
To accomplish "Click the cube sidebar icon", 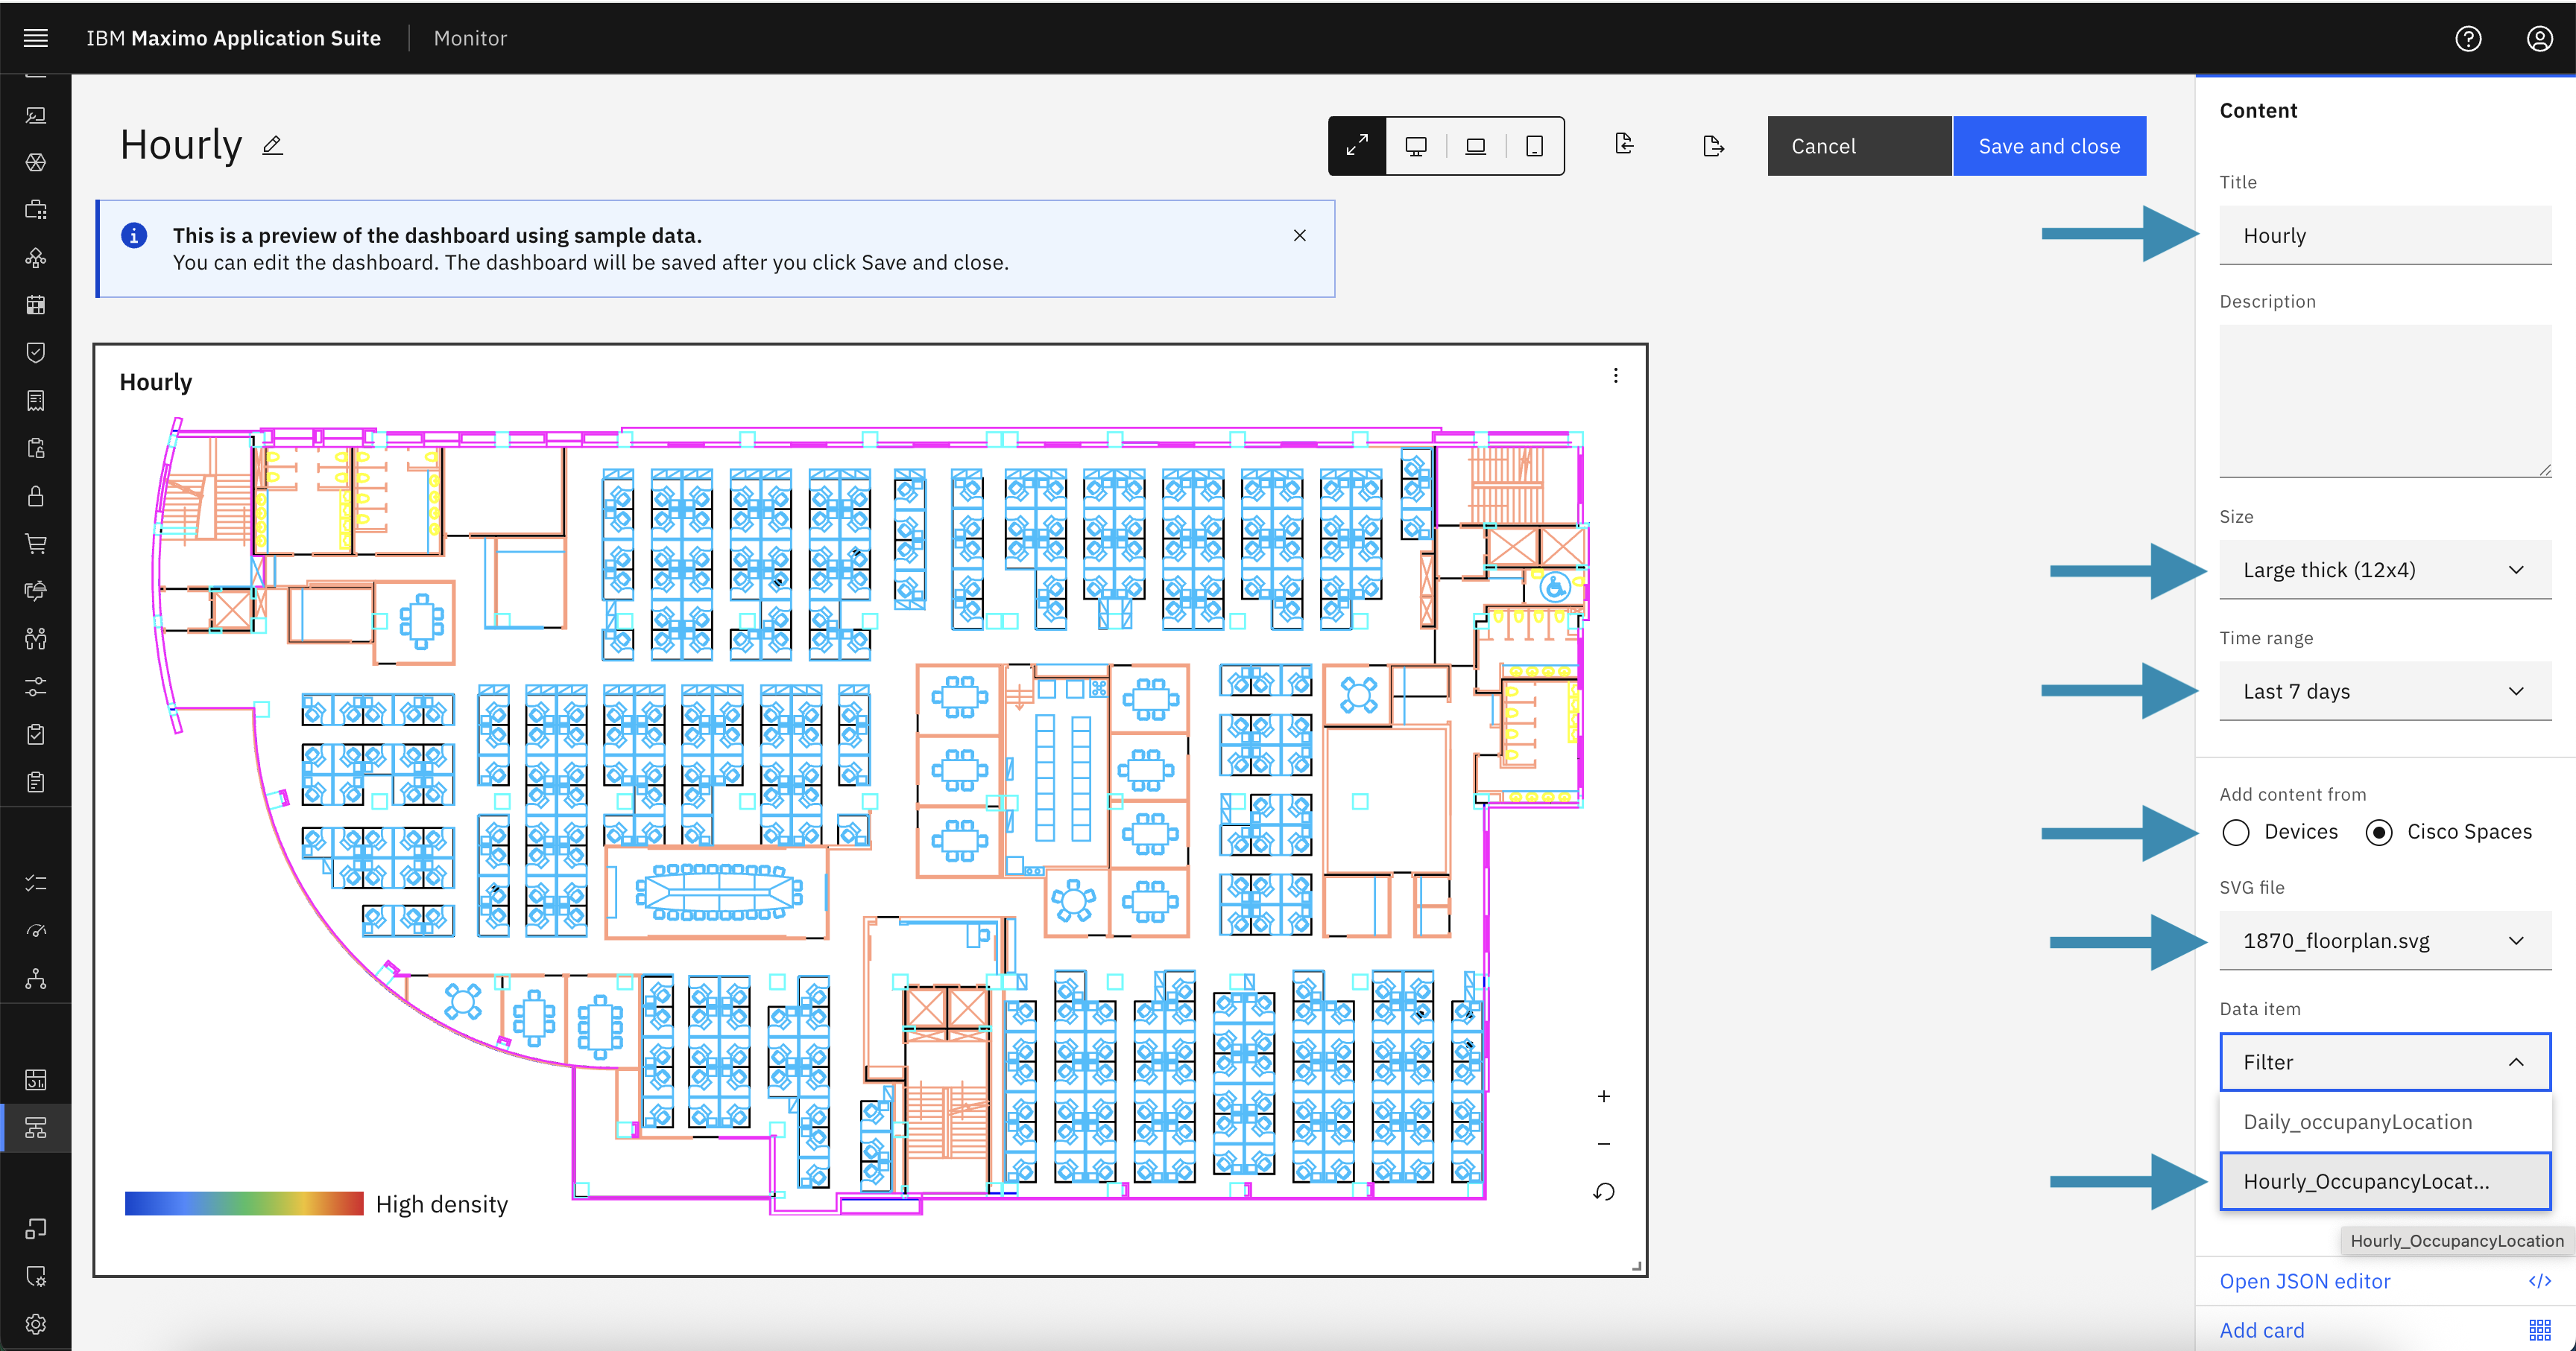I will (x=36, y=162).
